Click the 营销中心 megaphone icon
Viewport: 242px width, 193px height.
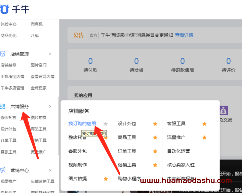click(3, 170)
